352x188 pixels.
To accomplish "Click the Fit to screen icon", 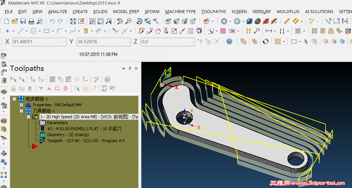I will click(x=73, y=21).
